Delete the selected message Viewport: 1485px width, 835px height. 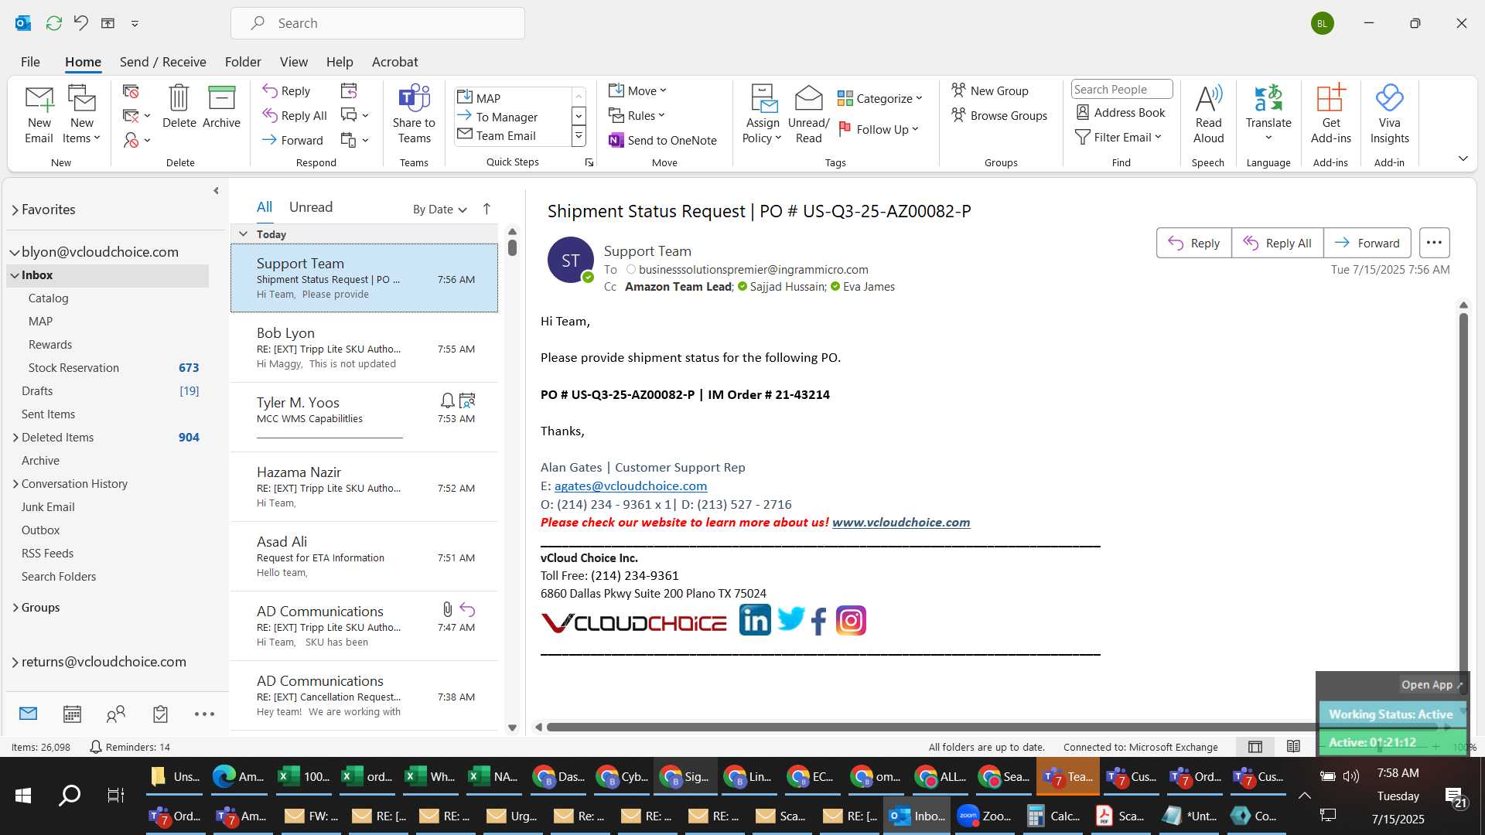coord(179,107)
